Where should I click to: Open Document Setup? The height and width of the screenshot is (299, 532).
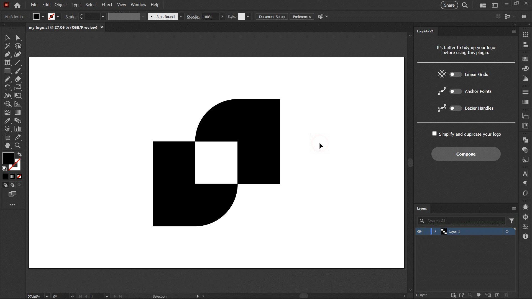272,17
